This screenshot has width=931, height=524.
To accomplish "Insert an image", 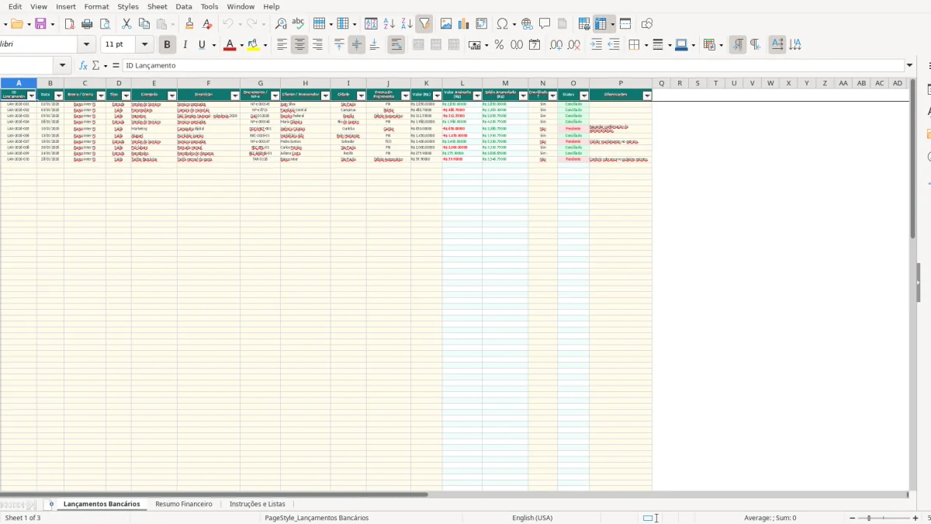I will click(446, 24).
